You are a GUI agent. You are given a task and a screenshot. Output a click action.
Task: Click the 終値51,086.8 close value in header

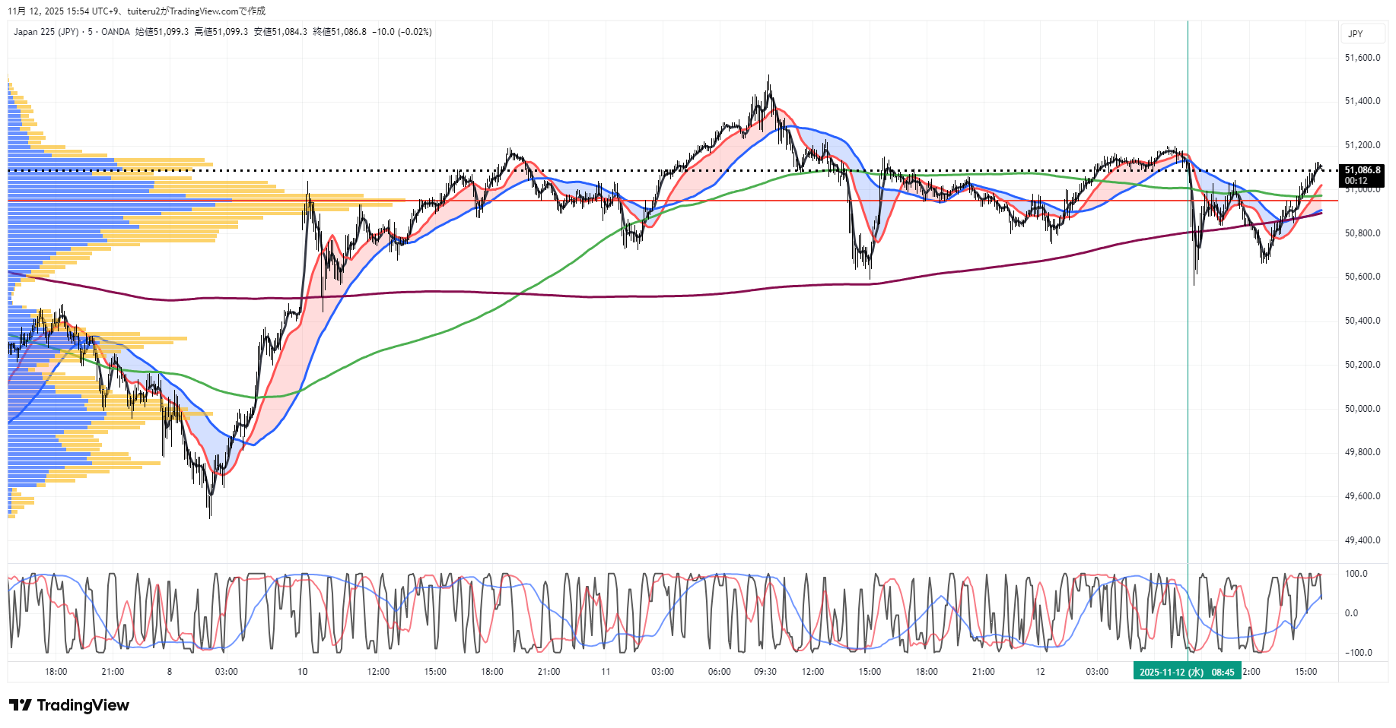pos(339,32)
